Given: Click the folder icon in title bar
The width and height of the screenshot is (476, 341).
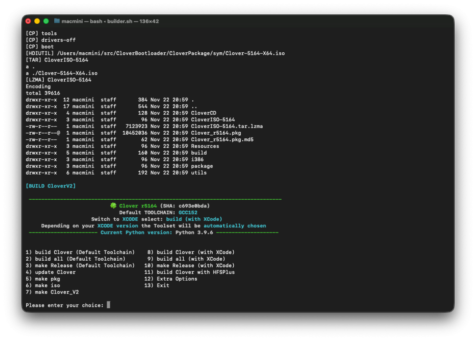Looking at the screenshot, I should pos(57,21).
